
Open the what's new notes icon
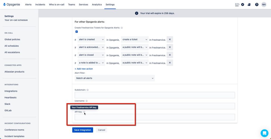249,5
